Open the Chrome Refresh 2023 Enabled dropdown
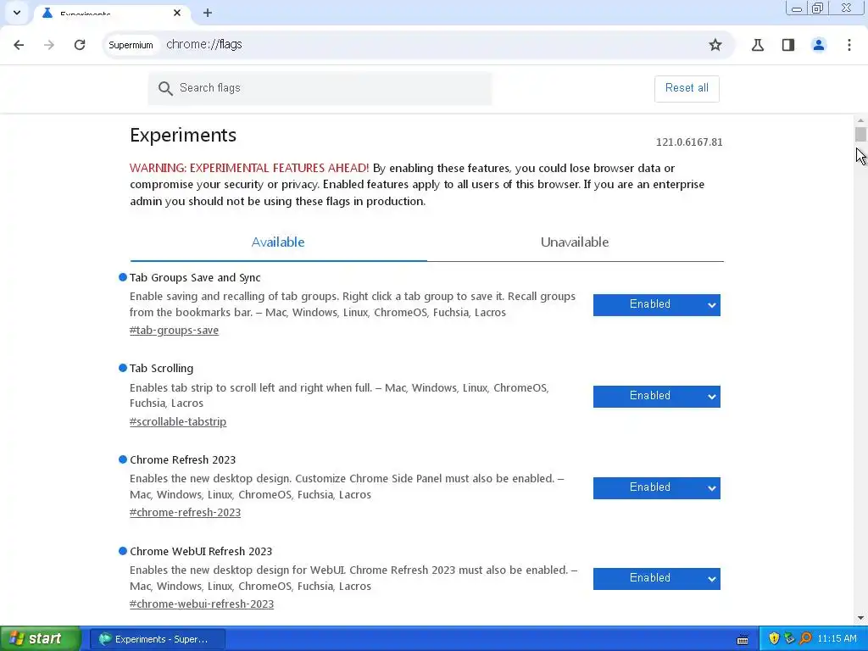 [657, 487]
